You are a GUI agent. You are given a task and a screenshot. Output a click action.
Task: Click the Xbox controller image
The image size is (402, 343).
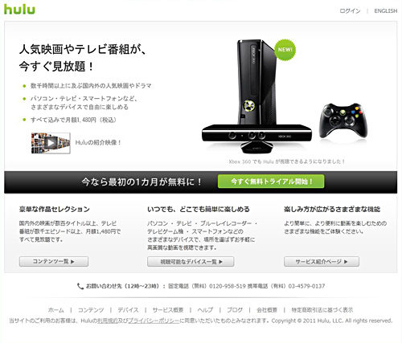tap(343, 120)
